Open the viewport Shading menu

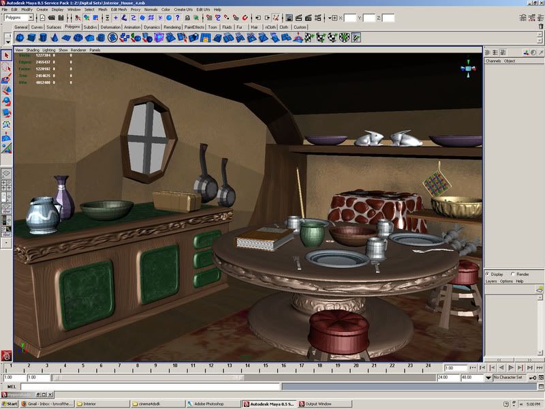click(x=33, y=50)
